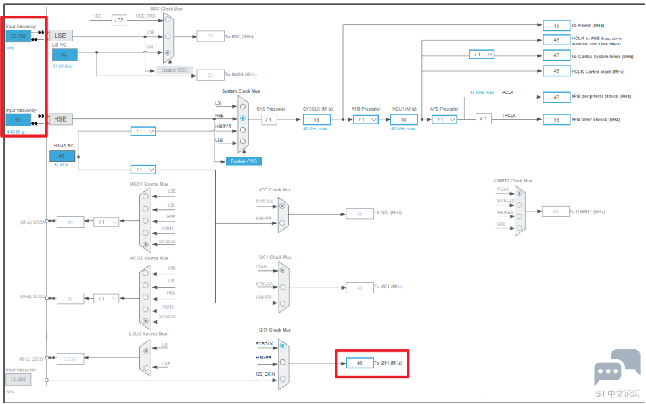The width and height of the screenshot is (646, 404).
Task: Select HSISYS in System Clock Mux
Action: (x=242, y=130)
